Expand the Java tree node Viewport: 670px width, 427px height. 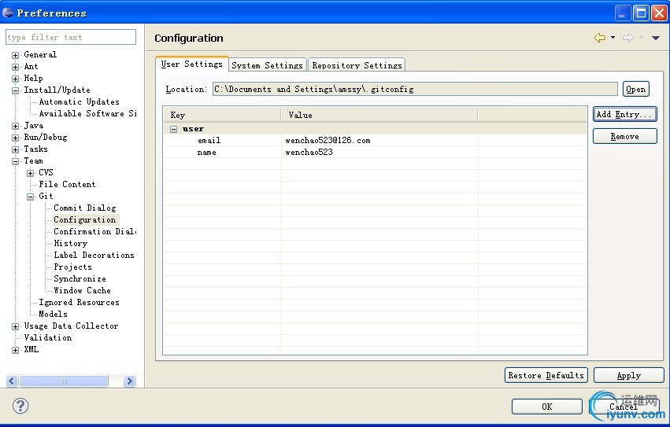coord(16,126)
